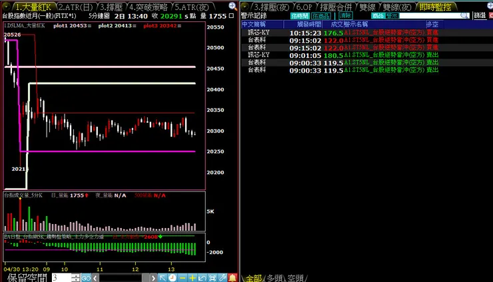Click the red alert bell icon
Screen dimensions: 493x282
click(x=233, y=278)
